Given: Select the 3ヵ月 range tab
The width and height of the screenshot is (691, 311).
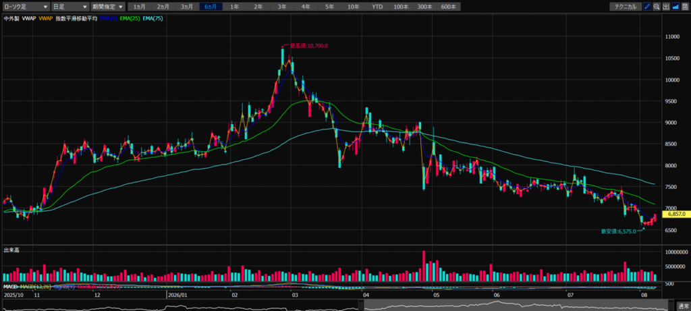Looking at the screenshot, I should [x=187, y=7].
